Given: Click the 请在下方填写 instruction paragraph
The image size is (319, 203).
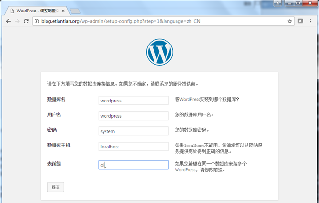Looking at the screenshot, I should (123, 84).
